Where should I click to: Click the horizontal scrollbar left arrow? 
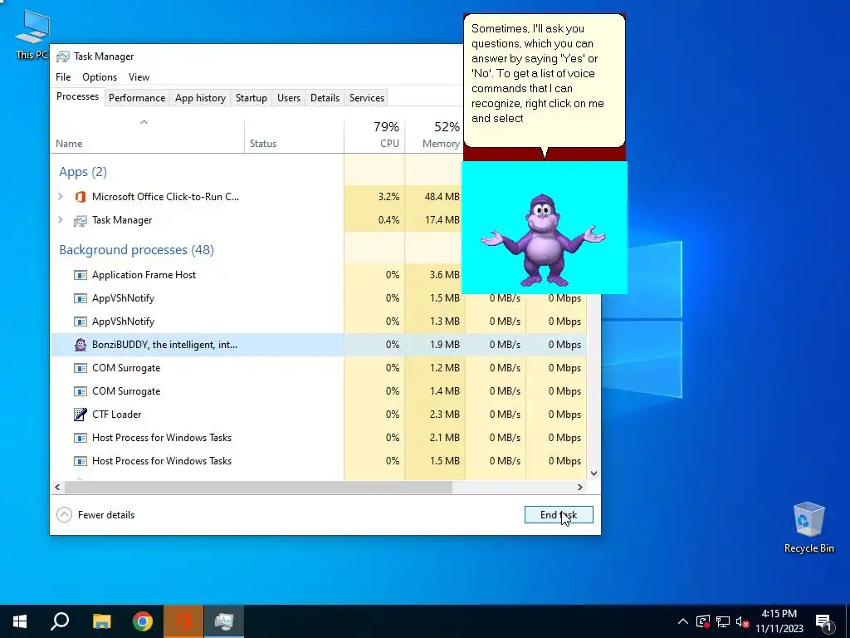57,487
